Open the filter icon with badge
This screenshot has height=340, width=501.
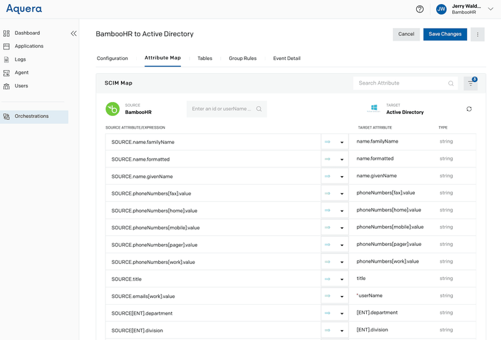[x=471, y=83]
